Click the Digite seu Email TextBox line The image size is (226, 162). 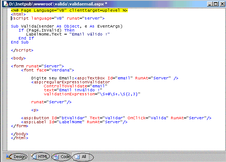(105, 78)
